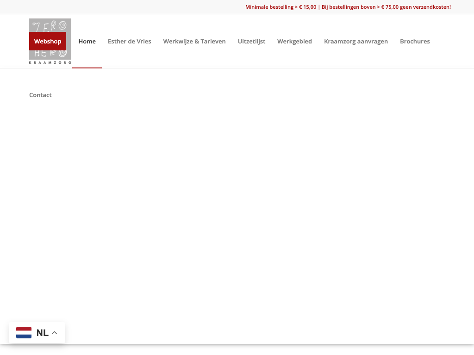
Task: Click 'Bij bestellingen boven' in the top bar
Action: click(349, 7)
